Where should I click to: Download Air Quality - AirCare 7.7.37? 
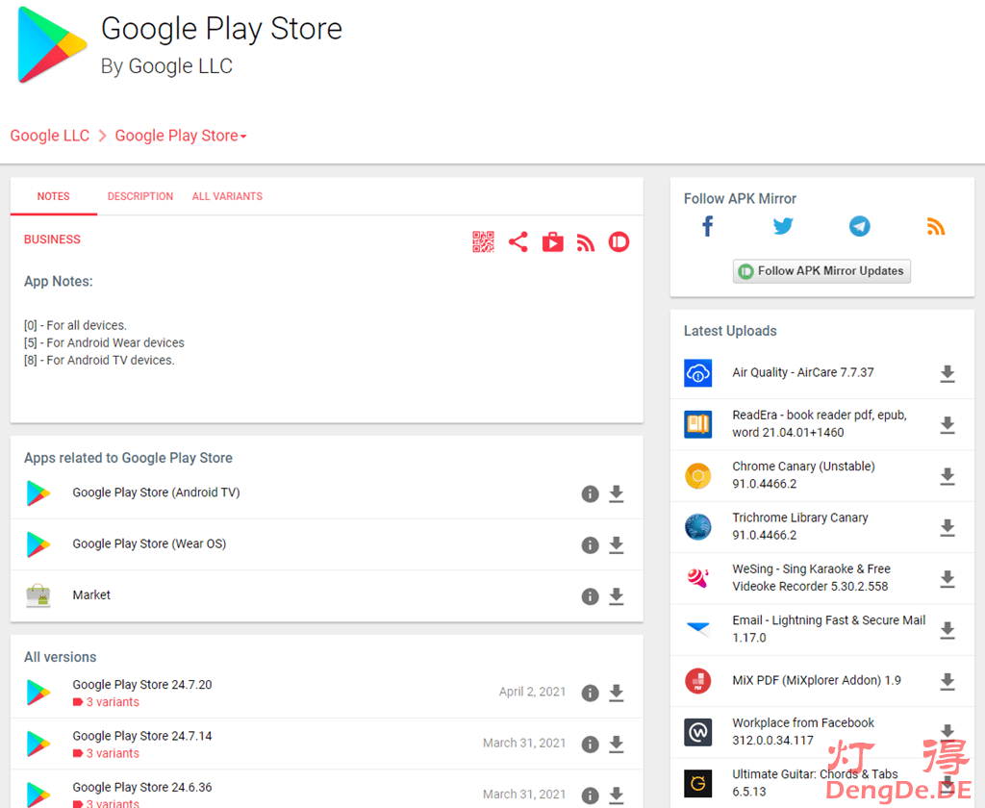coord(947,373)
